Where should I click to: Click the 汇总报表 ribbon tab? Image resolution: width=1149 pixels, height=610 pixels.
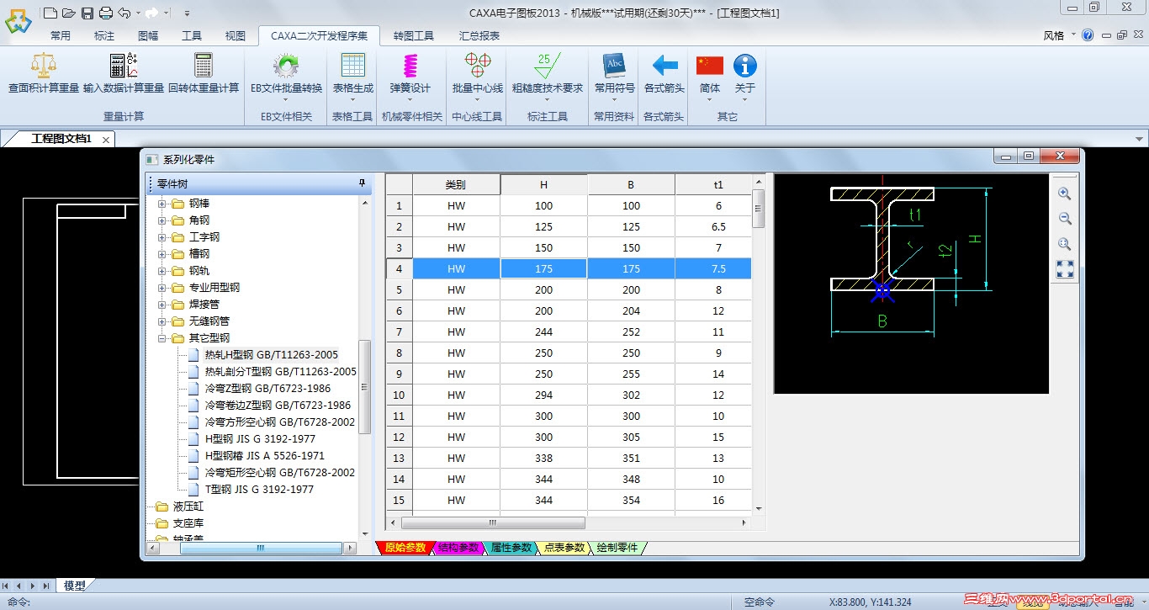tap(479, 36)
